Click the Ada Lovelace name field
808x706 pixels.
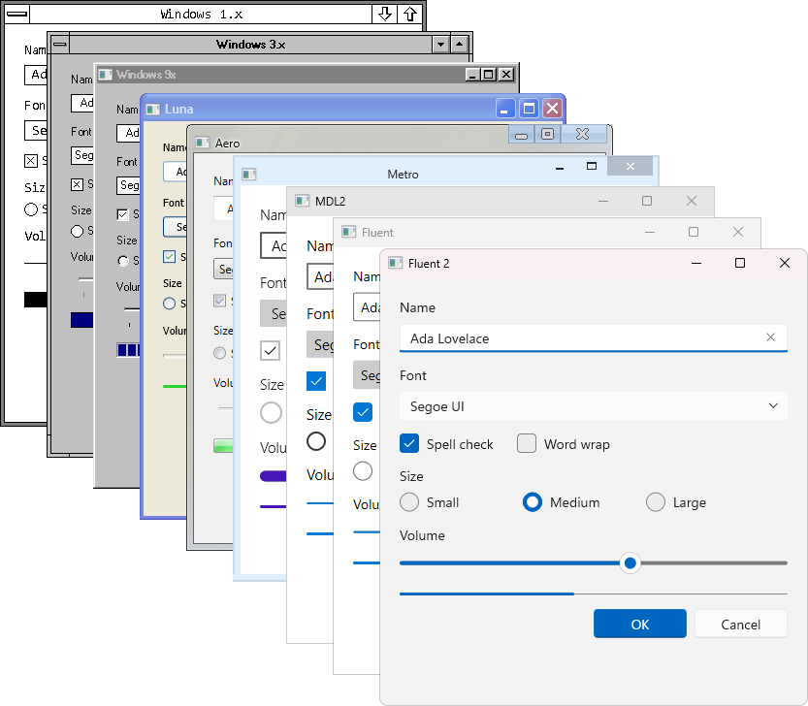(x=594, y=338)
